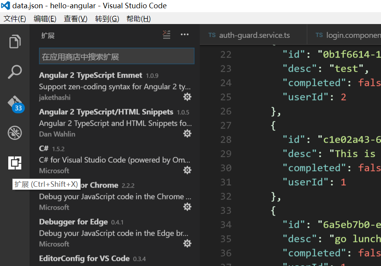Manage Angular 2 TypeScript/HTML Snippets gear
381x266 pixels.
pos(187,133)
